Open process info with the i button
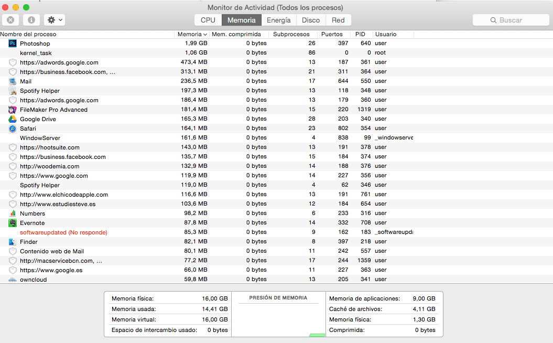The width and height of the screenshot is (553, 343). 31,20
